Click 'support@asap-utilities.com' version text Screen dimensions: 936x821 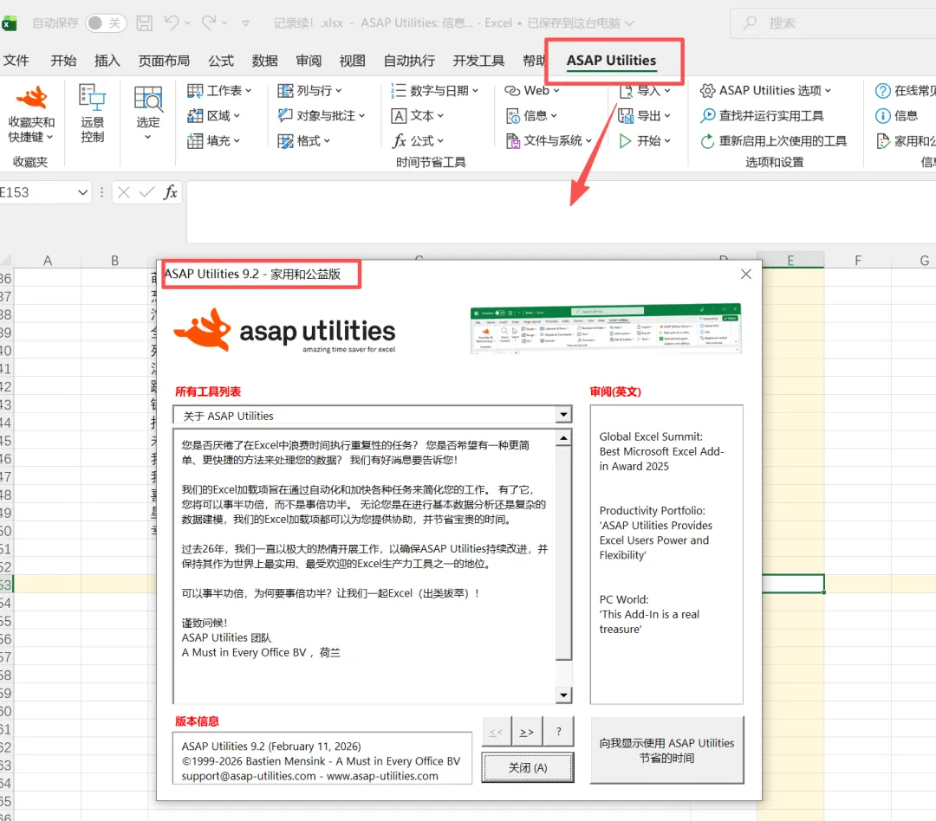point(249,776)
